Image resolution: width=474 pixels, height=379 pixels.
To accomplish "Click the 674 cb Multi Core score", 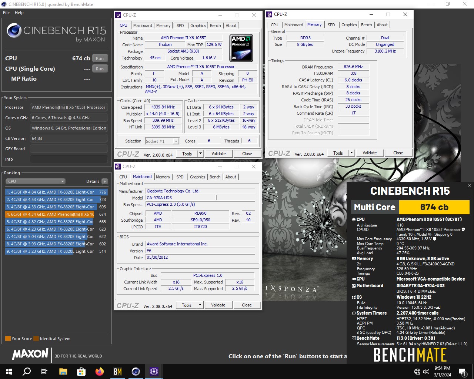I will coord(434,207).
